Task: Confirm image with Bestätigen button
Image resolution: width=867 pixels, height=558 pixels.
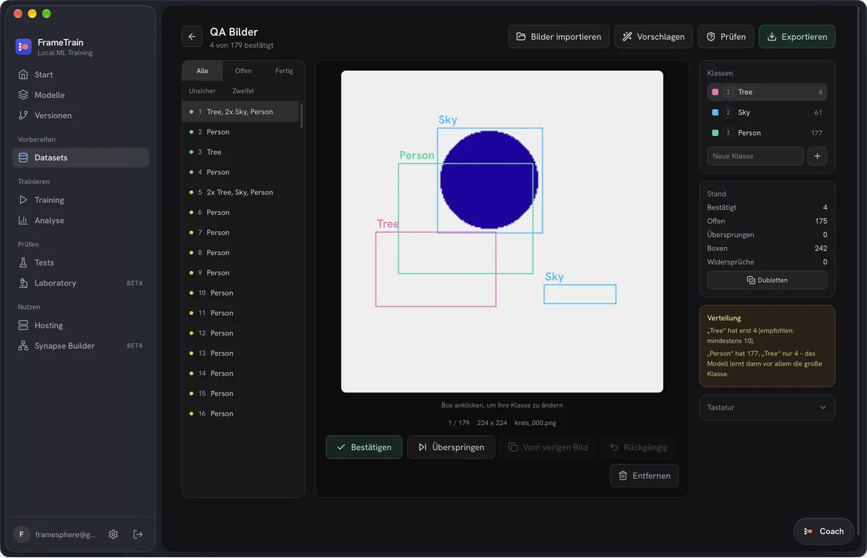Action: click(364, 447)
